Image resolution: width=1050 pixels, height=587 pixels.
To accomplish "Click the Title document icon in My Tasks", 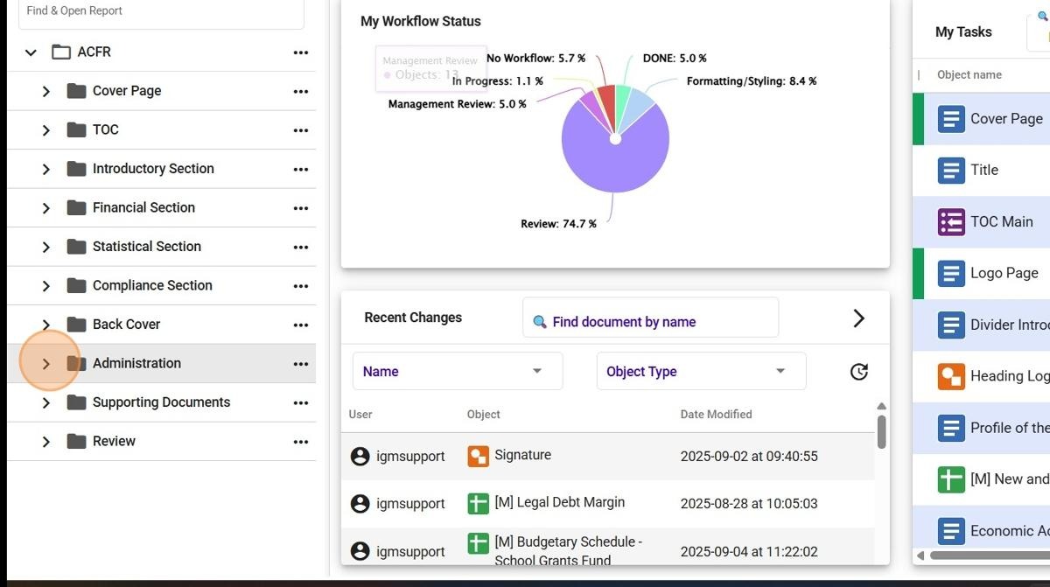I will [951, 170].
